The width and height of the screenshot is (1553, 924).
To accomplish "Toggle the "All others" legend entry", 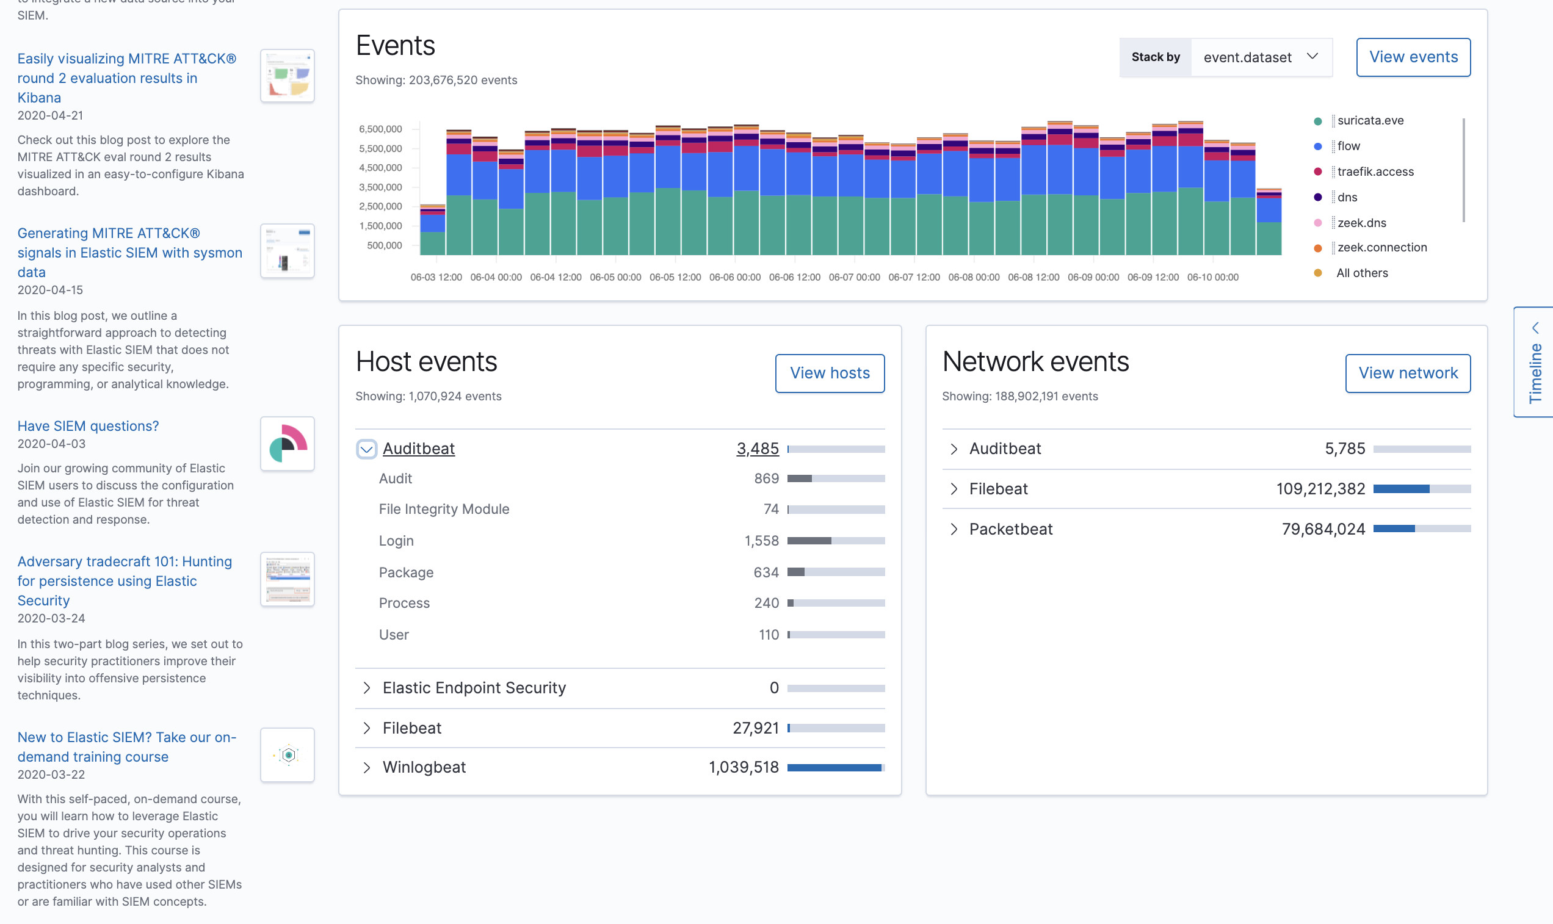I will pyautogui.click(x=1363, y=273).
